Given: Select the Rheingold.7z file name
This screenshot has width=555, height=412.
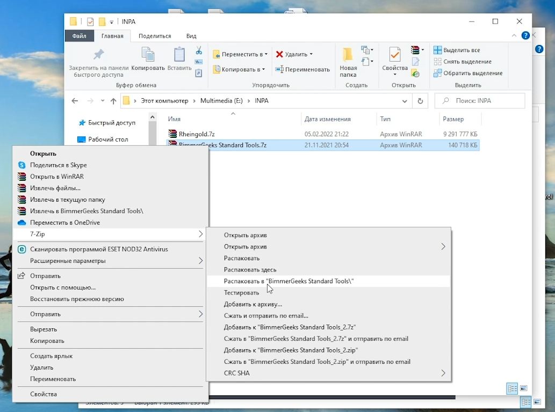Looking at the screenshot, I should [x=197, y=134].
